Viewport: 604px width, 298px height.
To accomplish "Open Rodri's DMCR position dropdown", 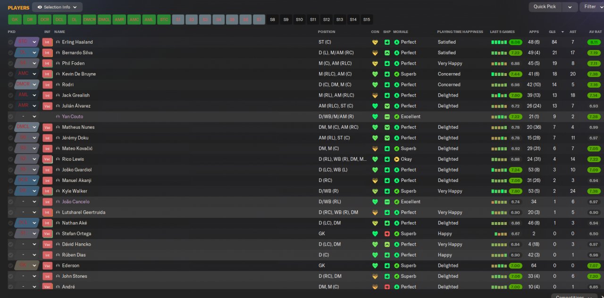I will 27,85.
